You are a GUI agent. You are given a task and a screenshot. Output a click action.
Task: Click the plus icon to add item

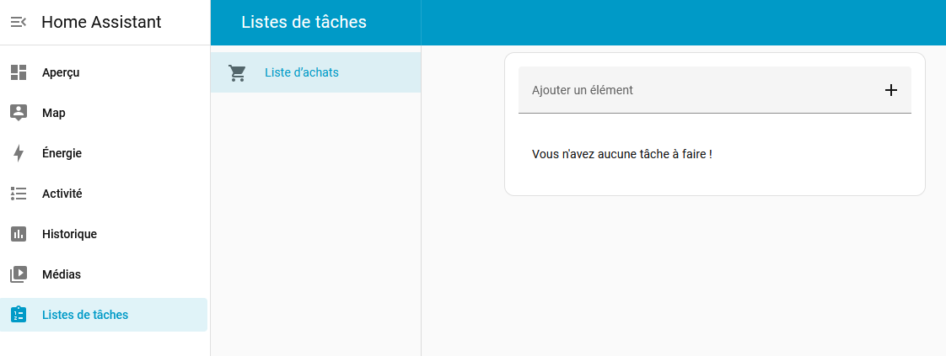point(891,90)
